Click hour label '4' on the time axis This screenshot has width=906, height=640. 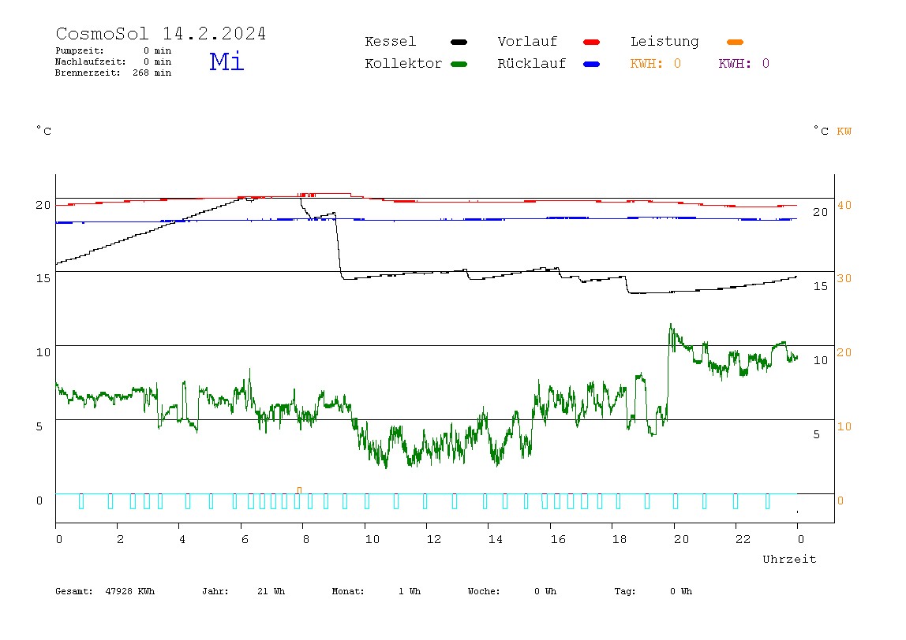(182, 539)
